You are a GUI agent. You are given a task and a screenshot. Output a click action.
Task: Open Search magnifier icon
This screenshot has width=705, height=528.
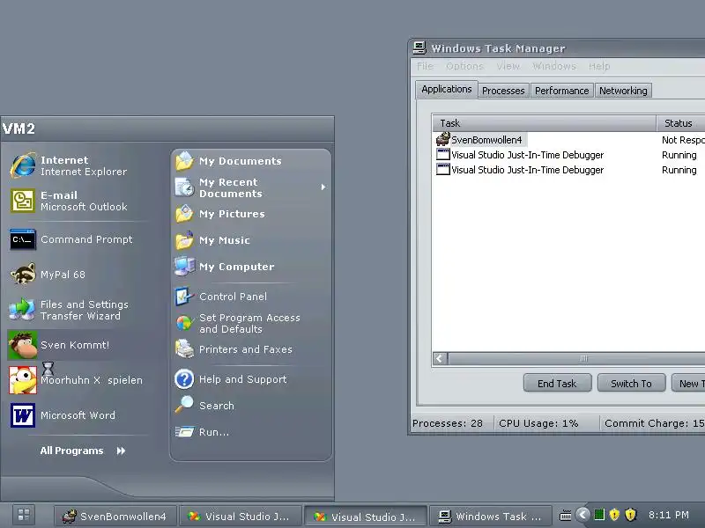[x=184, y=405]
